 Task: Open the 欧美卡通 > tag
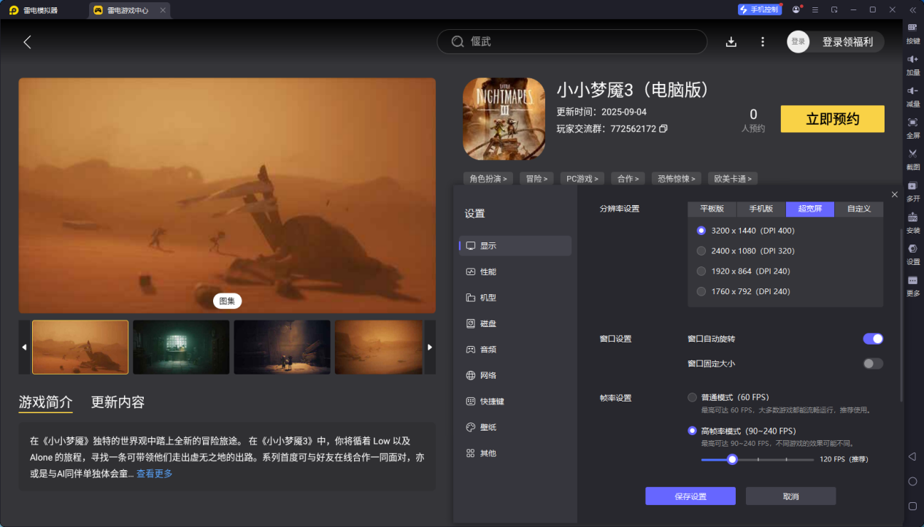(733, 178)
